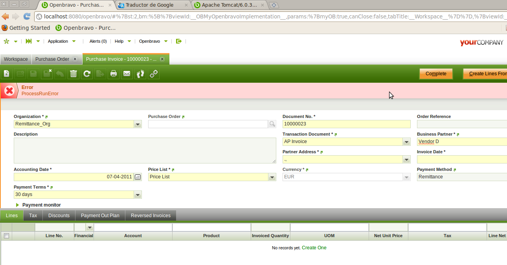Select the Tax tab
This screenshot has height=265, width=507.
pos(33,216)
